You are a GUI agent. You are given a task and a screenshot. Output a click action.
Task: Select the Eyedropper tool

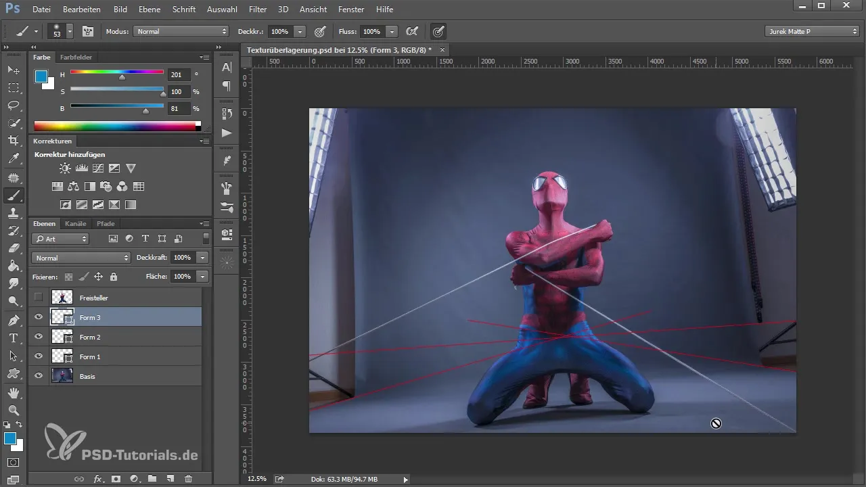tap(14, 159)
